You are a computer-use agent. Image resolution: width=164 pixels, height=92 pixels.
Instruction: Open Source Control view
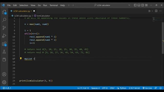tap(4, 28)
